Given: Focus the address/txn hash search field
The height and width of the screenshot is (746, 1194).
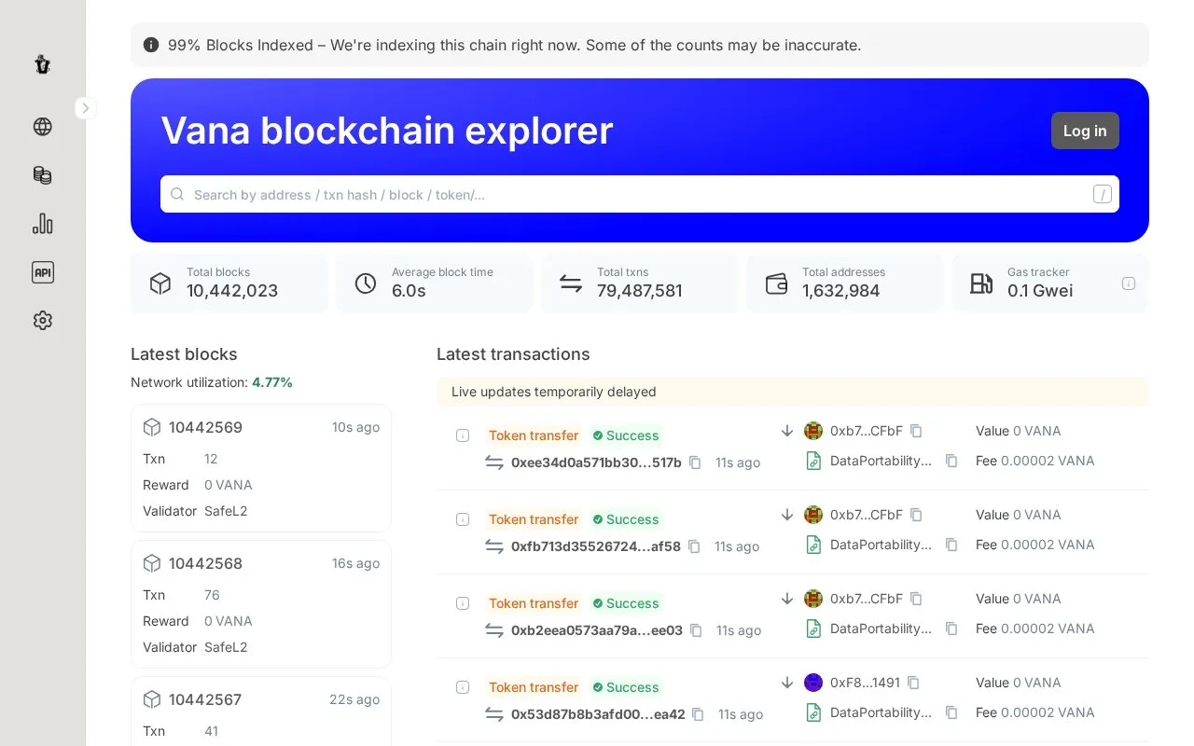Looking at the screenshot, I should pos(640,194).
